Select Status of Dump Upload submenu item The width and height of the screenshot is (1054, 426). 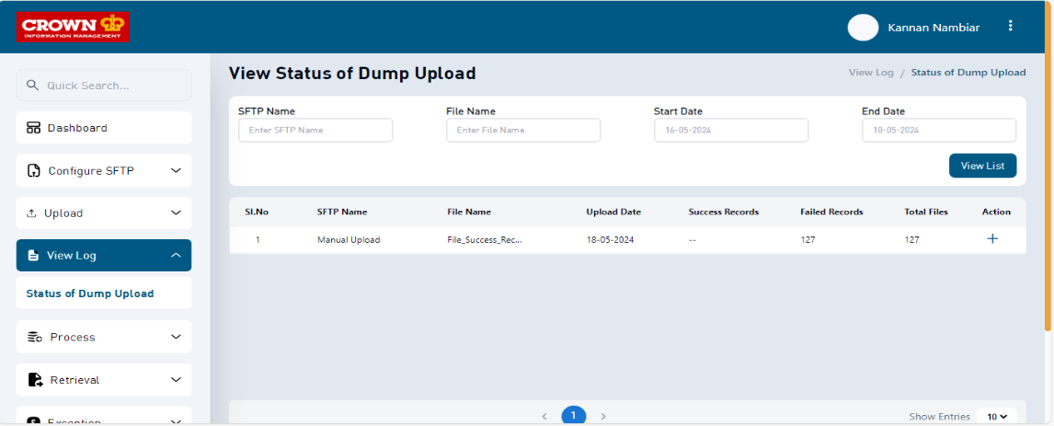click(x=90, y=294)
